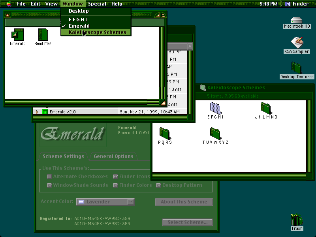Click the About This Scheme button
Viewport: 316px width, 237px height.
tap(184, 202)
